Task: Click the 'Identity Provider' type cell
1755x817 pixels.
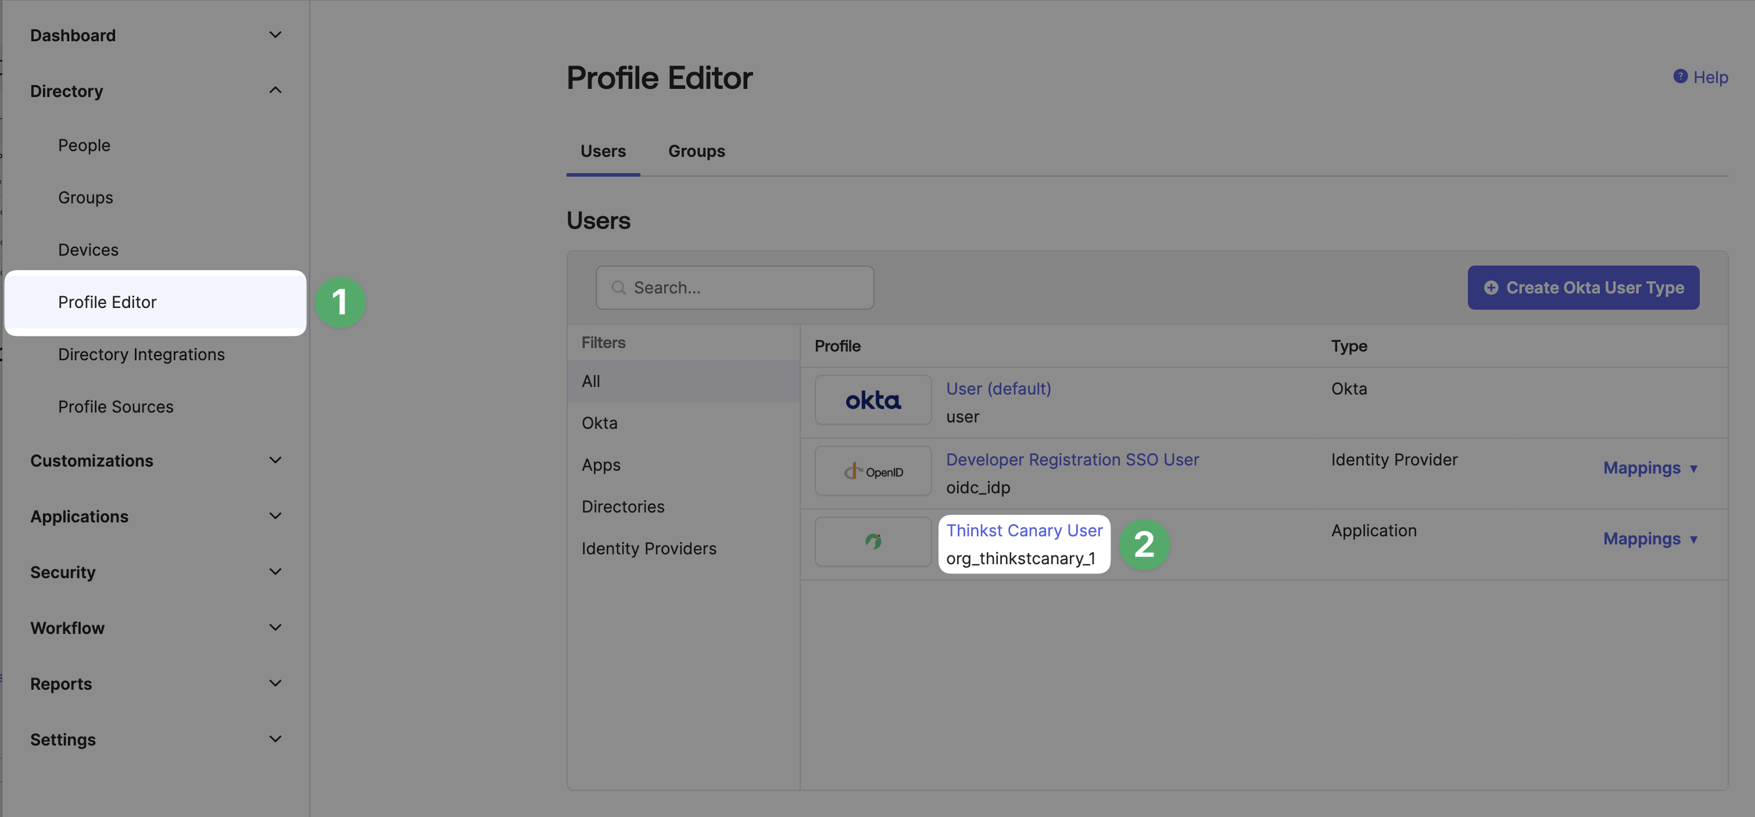Action: pyautogui.click(x=1394, y=459)
